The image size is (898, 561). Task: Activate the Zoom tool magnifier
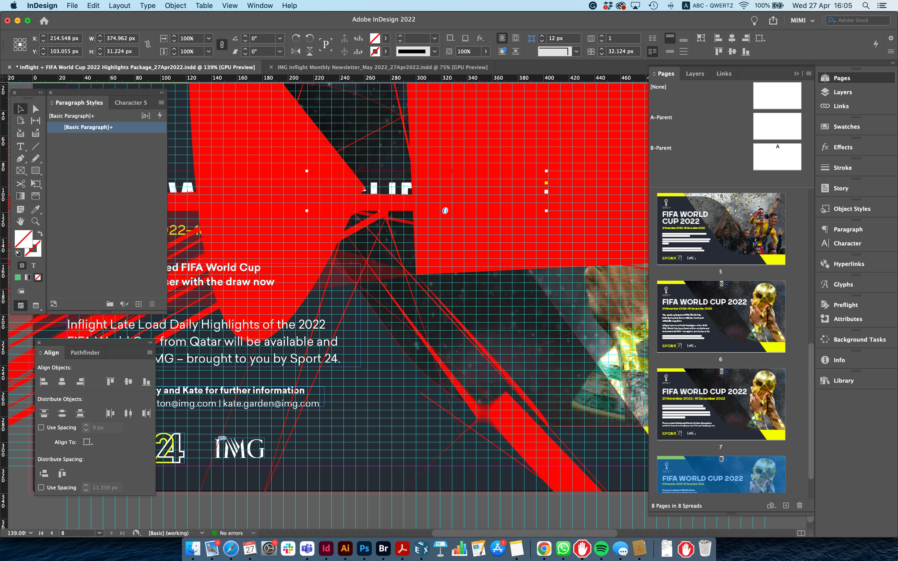point(35,221)
